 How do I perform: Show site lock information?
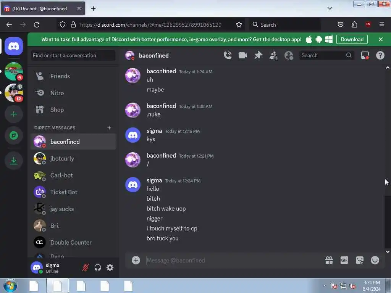pyautogui.click(x=73, y=25)
